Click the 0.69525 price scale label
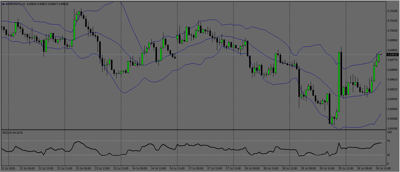This screenshot has height=172, width=400. click(x=392, y=89)
